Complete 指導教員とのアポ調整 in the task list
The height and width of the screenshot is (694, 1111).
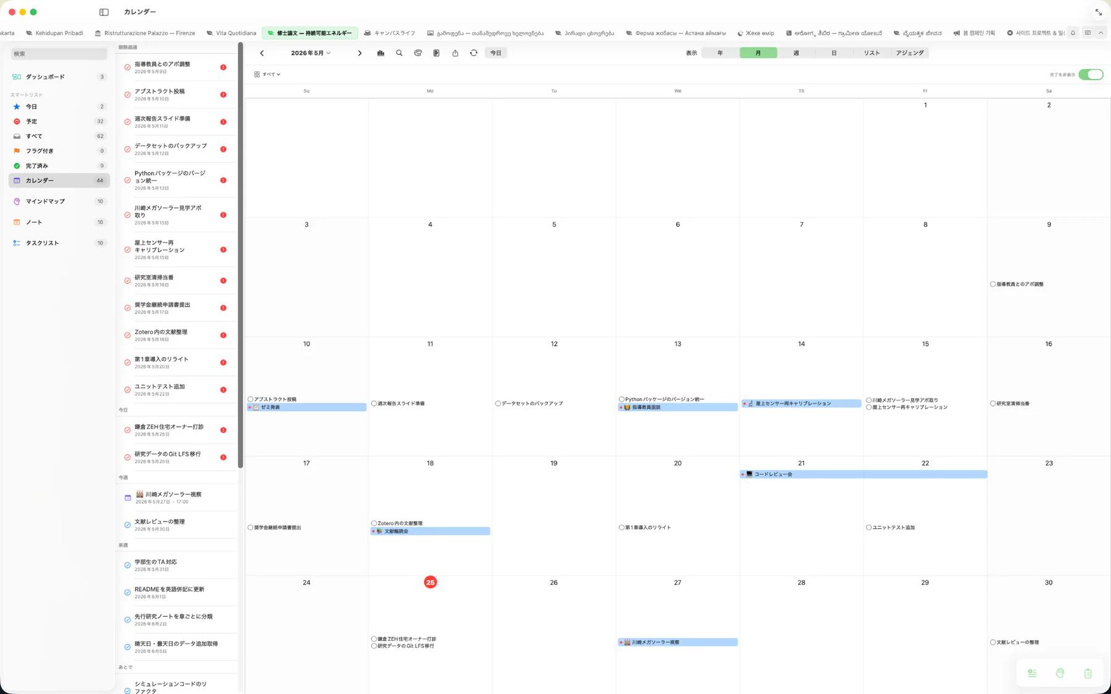click(x=127, y=67)
